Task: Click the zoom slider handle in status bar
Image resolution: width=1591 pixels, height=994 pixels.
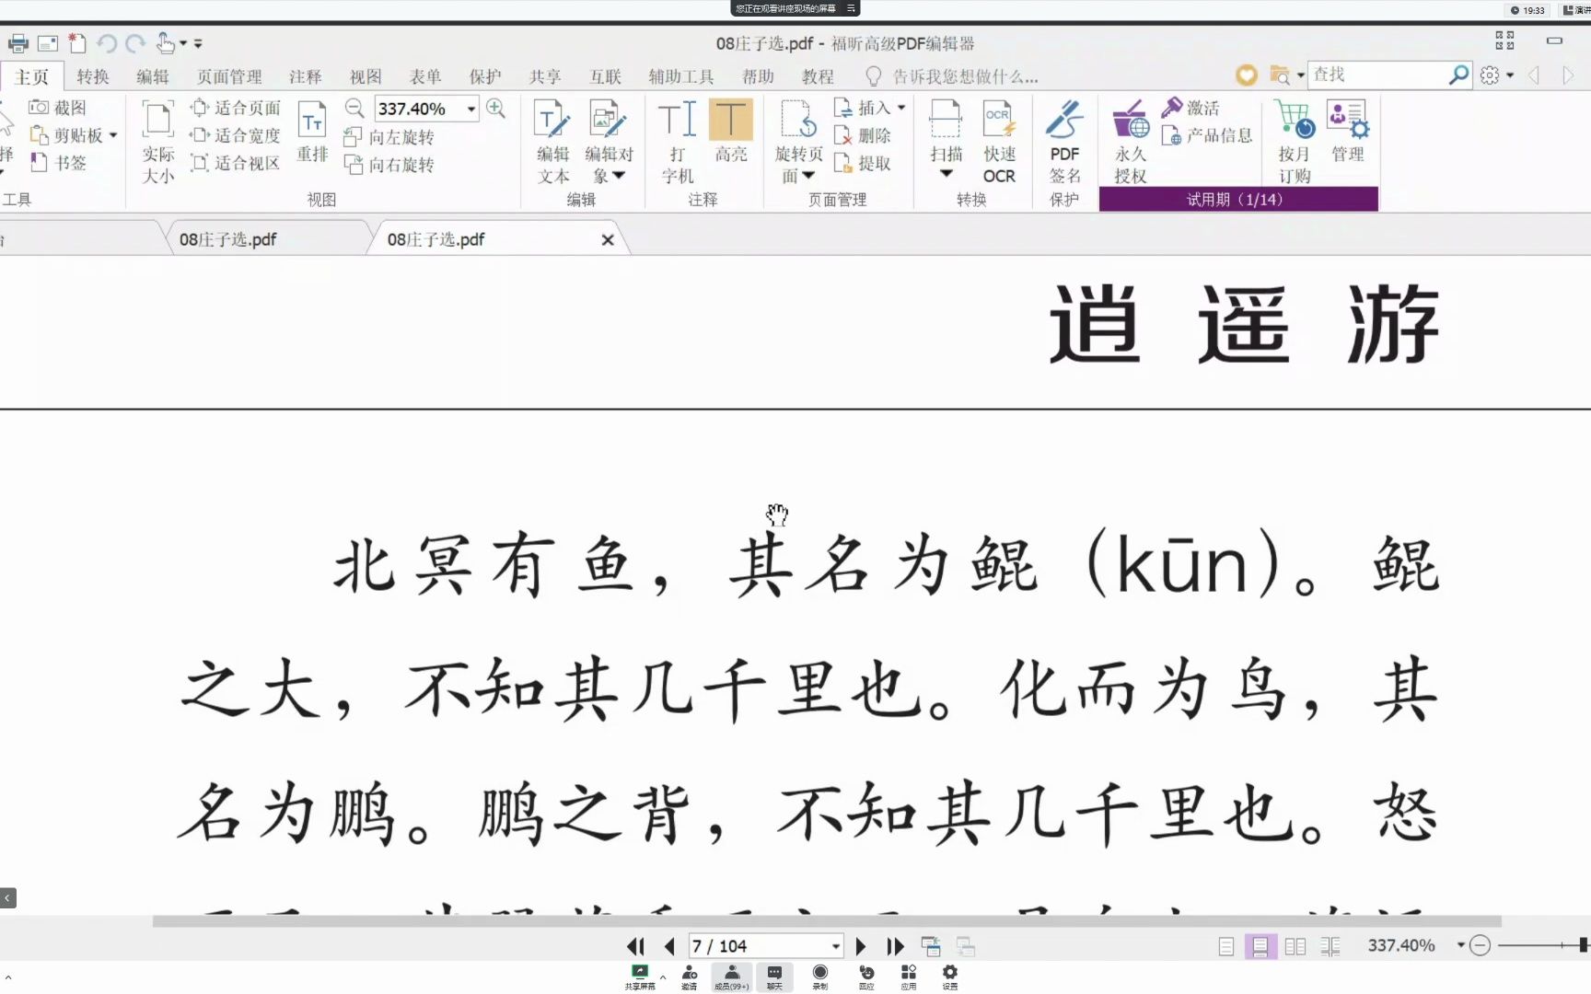Action: (1583, 945)
